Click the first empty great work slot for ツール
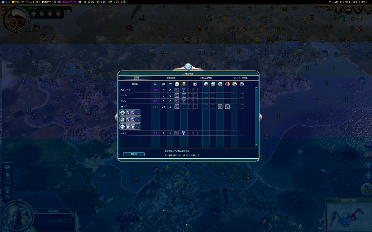This screenshot has height=232, width=372. click(x=190, y=96)
